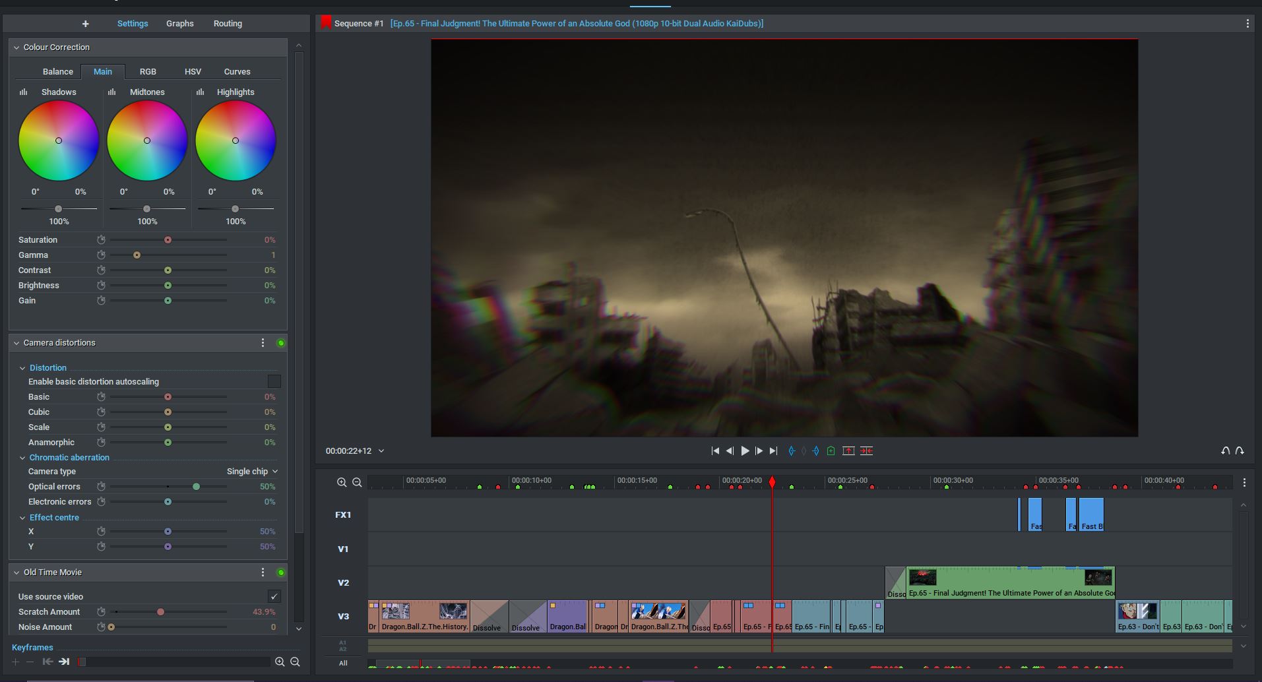Click the timeline zoom out magnifier
This screenshot has height=682, width=1262.
357,482
